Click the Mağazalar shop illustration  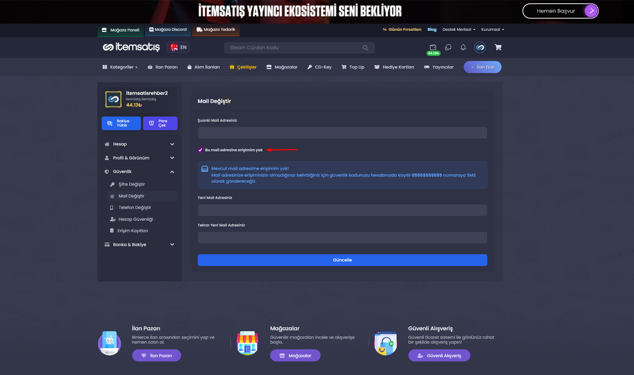[247, 343]
